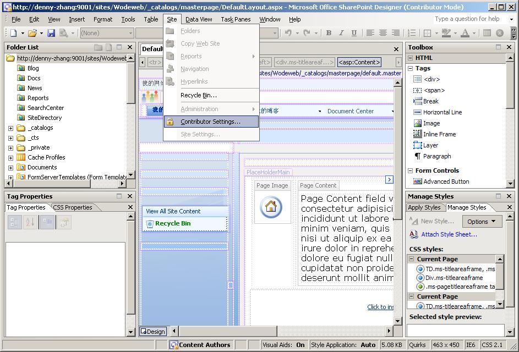The image size is (519, 352).
Task: Expand the _cts folder
Action: click(x=10, y=138)
